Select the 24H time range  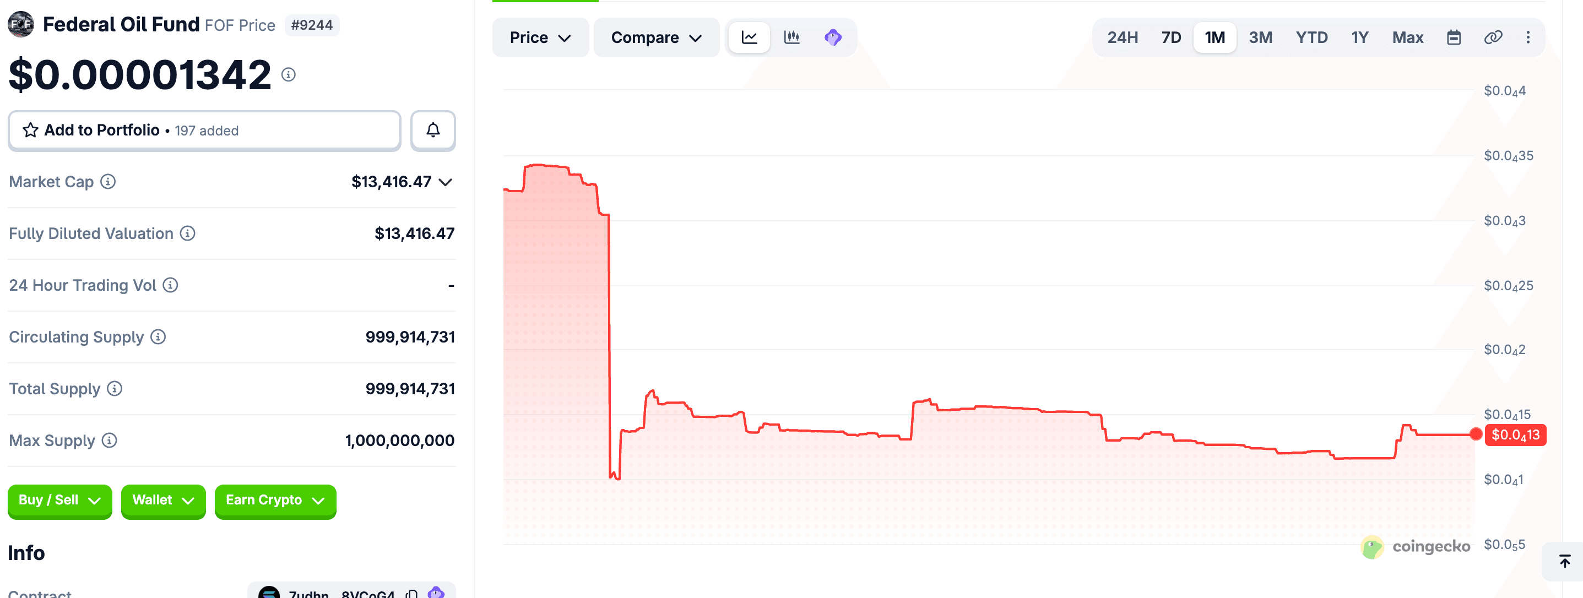click(x=1122, y=37)
